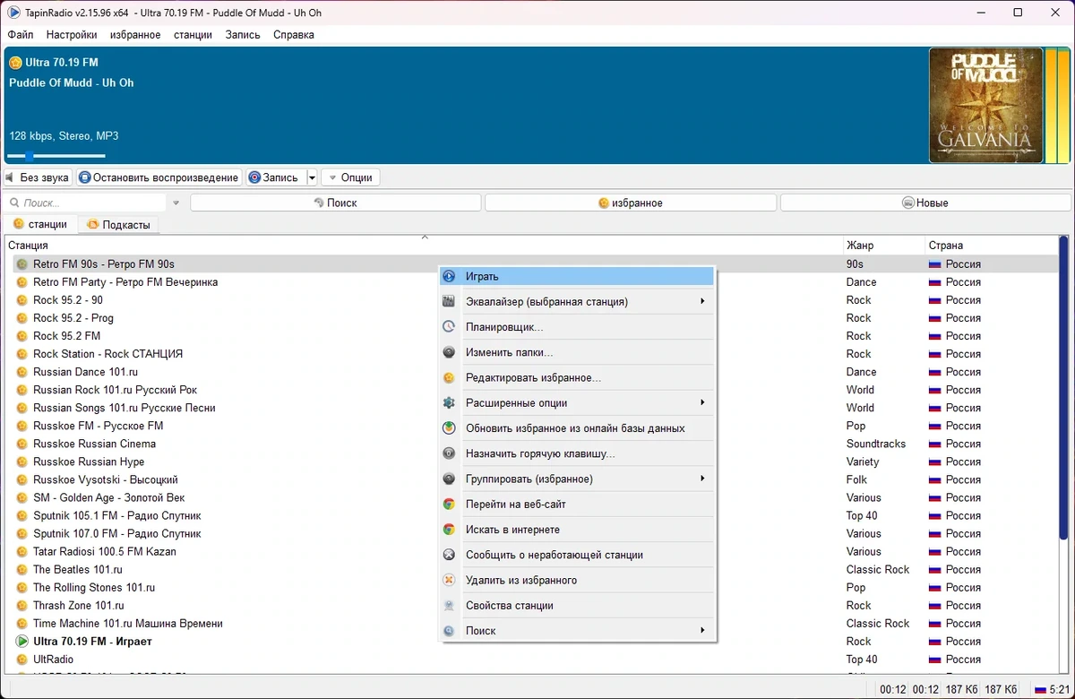Image resolution: width=1075 pixels, height=699 pixels.
Task: Click the Equalizer icon in context menu
Action: [x=450, y=301]
